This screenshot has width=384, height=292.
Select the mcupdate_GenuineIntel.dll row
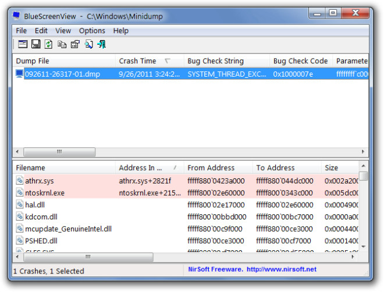coord(186,229)
